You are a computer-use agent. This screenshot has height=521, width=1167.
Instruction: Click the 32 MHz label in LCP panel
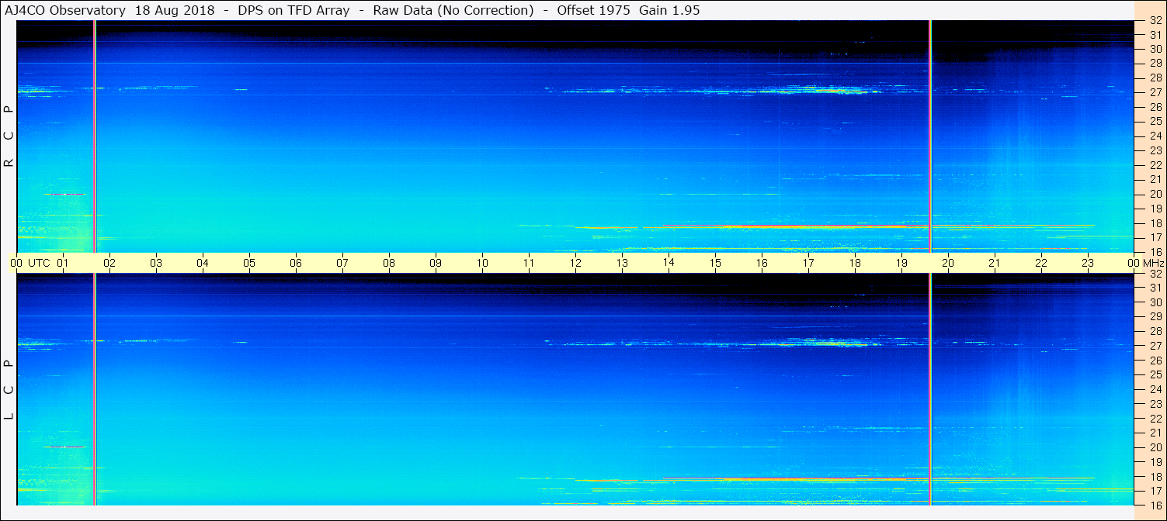click(x=1155, y=274)
